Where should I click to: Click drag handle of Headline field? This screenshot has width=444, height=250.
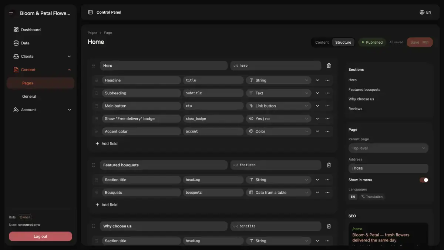(97, 80)
